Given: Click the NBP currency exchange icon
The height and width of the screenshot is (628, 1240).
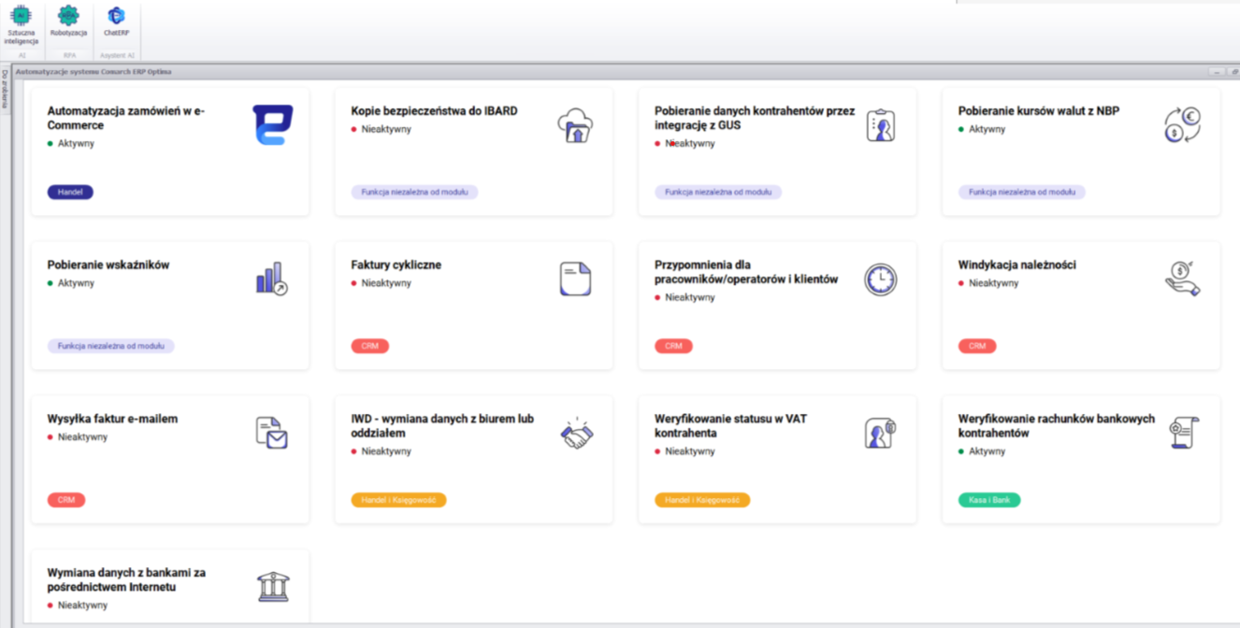Looking at the screenshot, I should tap(1182, 125).
